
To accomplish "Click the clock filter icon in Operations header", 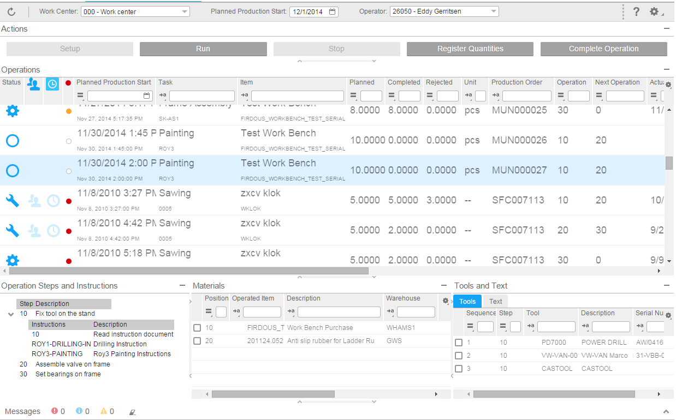I will 52,84.
